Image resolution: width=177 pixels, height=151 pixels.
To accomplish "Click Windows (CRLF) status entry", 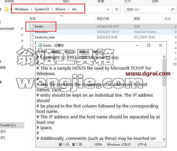I will [119, 145].
